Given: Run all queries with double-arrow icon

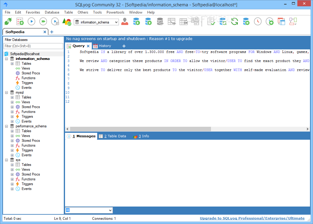Looking at the screenshot, I should [43, 21].
